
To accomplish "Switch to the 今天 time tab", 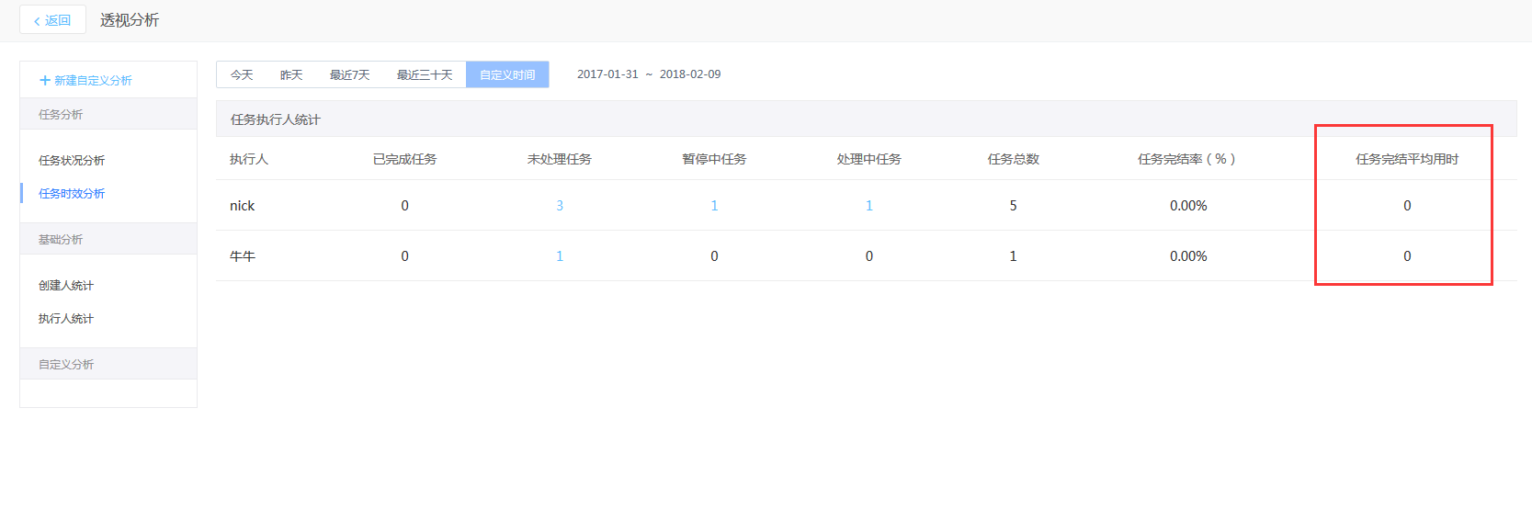I will click(x=242, y=75).
